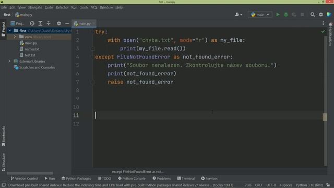This screenshot has height=188, width=334.
Task: Expand the venv folder
Action: 15,37
